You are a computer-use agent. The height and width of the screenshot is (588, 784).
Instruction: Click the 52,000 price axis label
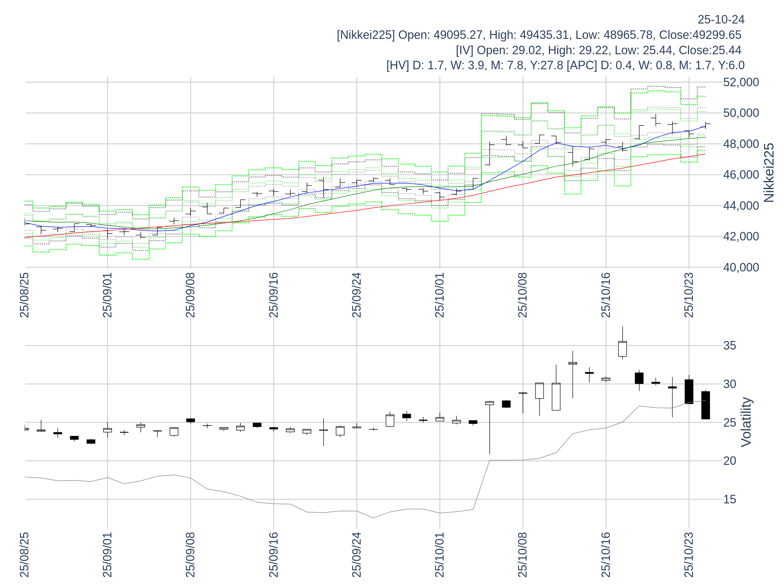click(x=741, y=82)
